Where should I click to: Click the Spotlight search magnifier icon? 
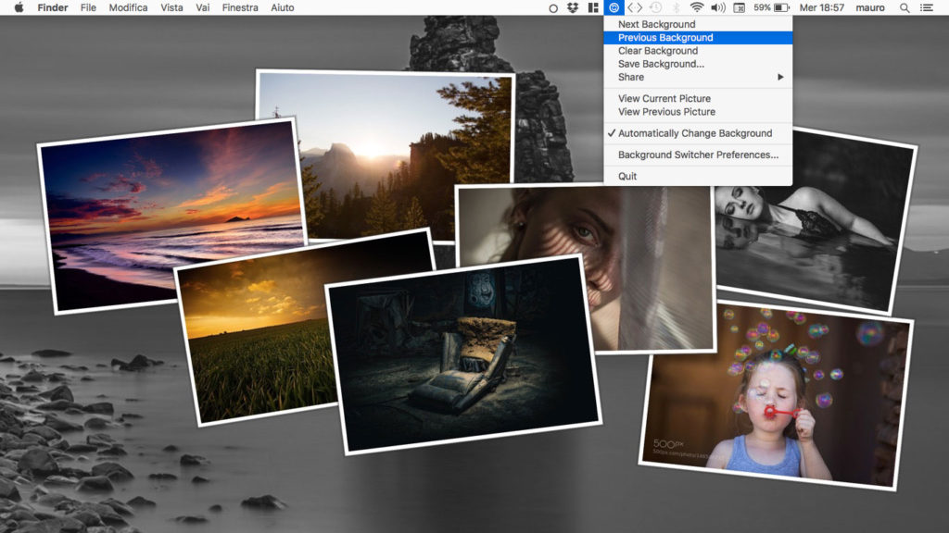(905, 7)
